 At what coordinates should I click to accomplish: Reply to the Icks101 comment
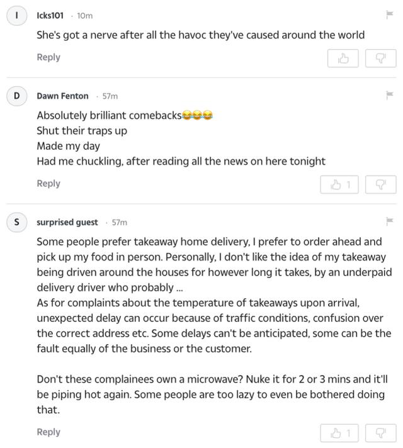coord(48,57)
